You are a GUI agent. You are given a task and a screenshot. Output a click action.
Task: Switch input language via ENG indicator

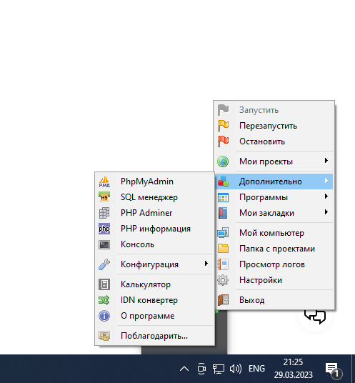click(x=256, y=369)
